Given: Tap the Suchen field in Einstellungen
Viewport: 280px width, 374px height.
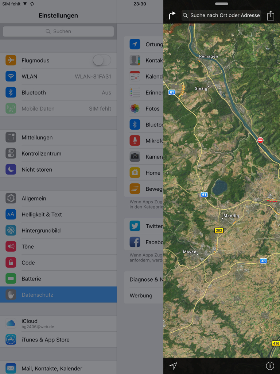Looking at the screenshot, I should coord(58,31).
